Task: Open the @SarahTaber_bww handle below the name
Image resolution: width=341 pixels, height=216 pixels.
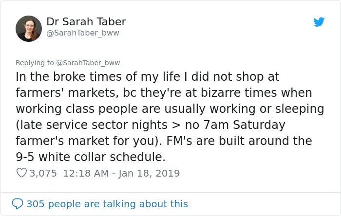Action: [83, 33]
